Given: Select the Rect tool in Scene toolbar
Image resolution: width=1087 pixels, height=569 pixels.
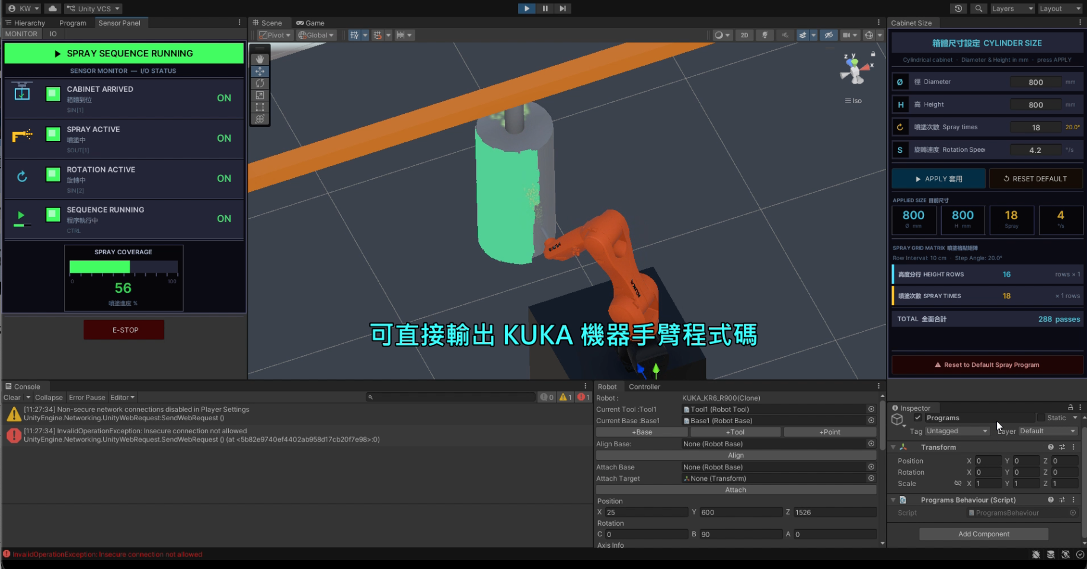Looking at the screenshot, I should tap(260, 107).
